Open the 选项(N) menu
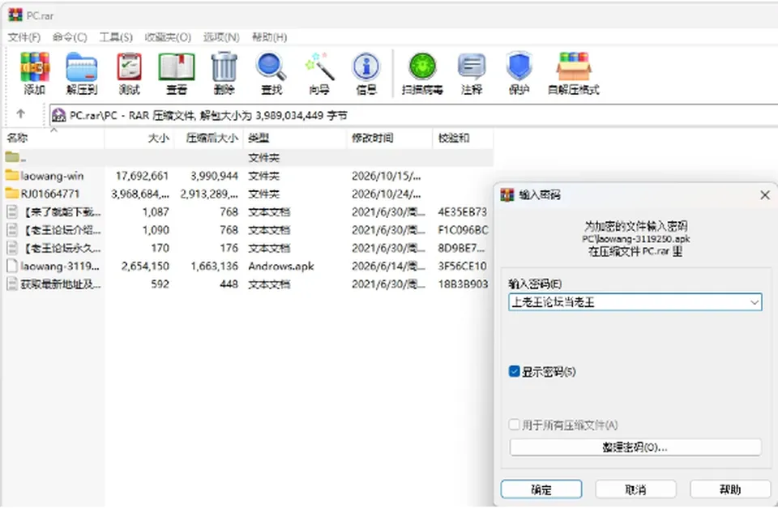Image resolution: width=778 pixels, height=508 pixels. point(221,37)
